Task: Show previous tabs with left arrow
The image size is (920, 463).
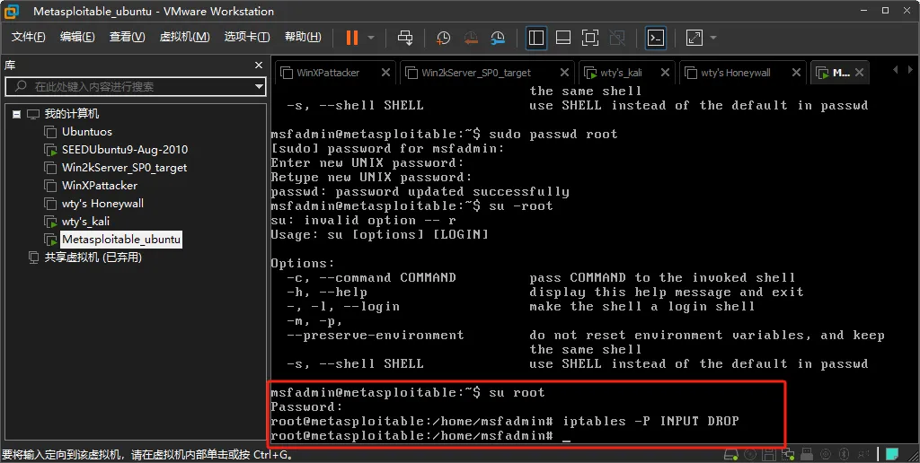Action: tap(896, 70)
